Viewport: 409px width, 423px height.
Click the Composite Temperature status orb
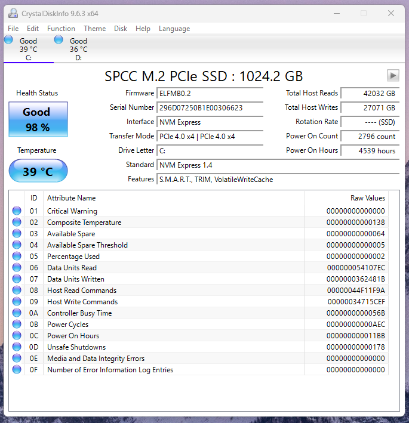[17, 222]
